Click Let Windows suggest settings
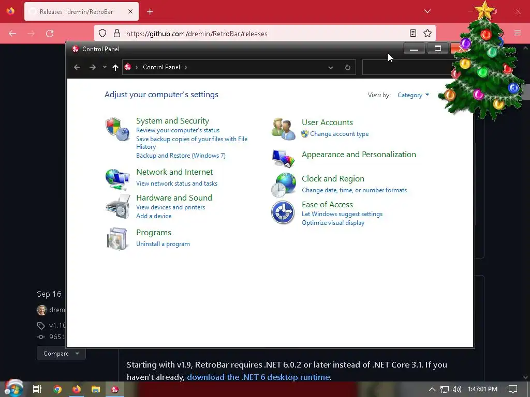The width and height of the screenshot is (530, 397). [x=342, y=214]
